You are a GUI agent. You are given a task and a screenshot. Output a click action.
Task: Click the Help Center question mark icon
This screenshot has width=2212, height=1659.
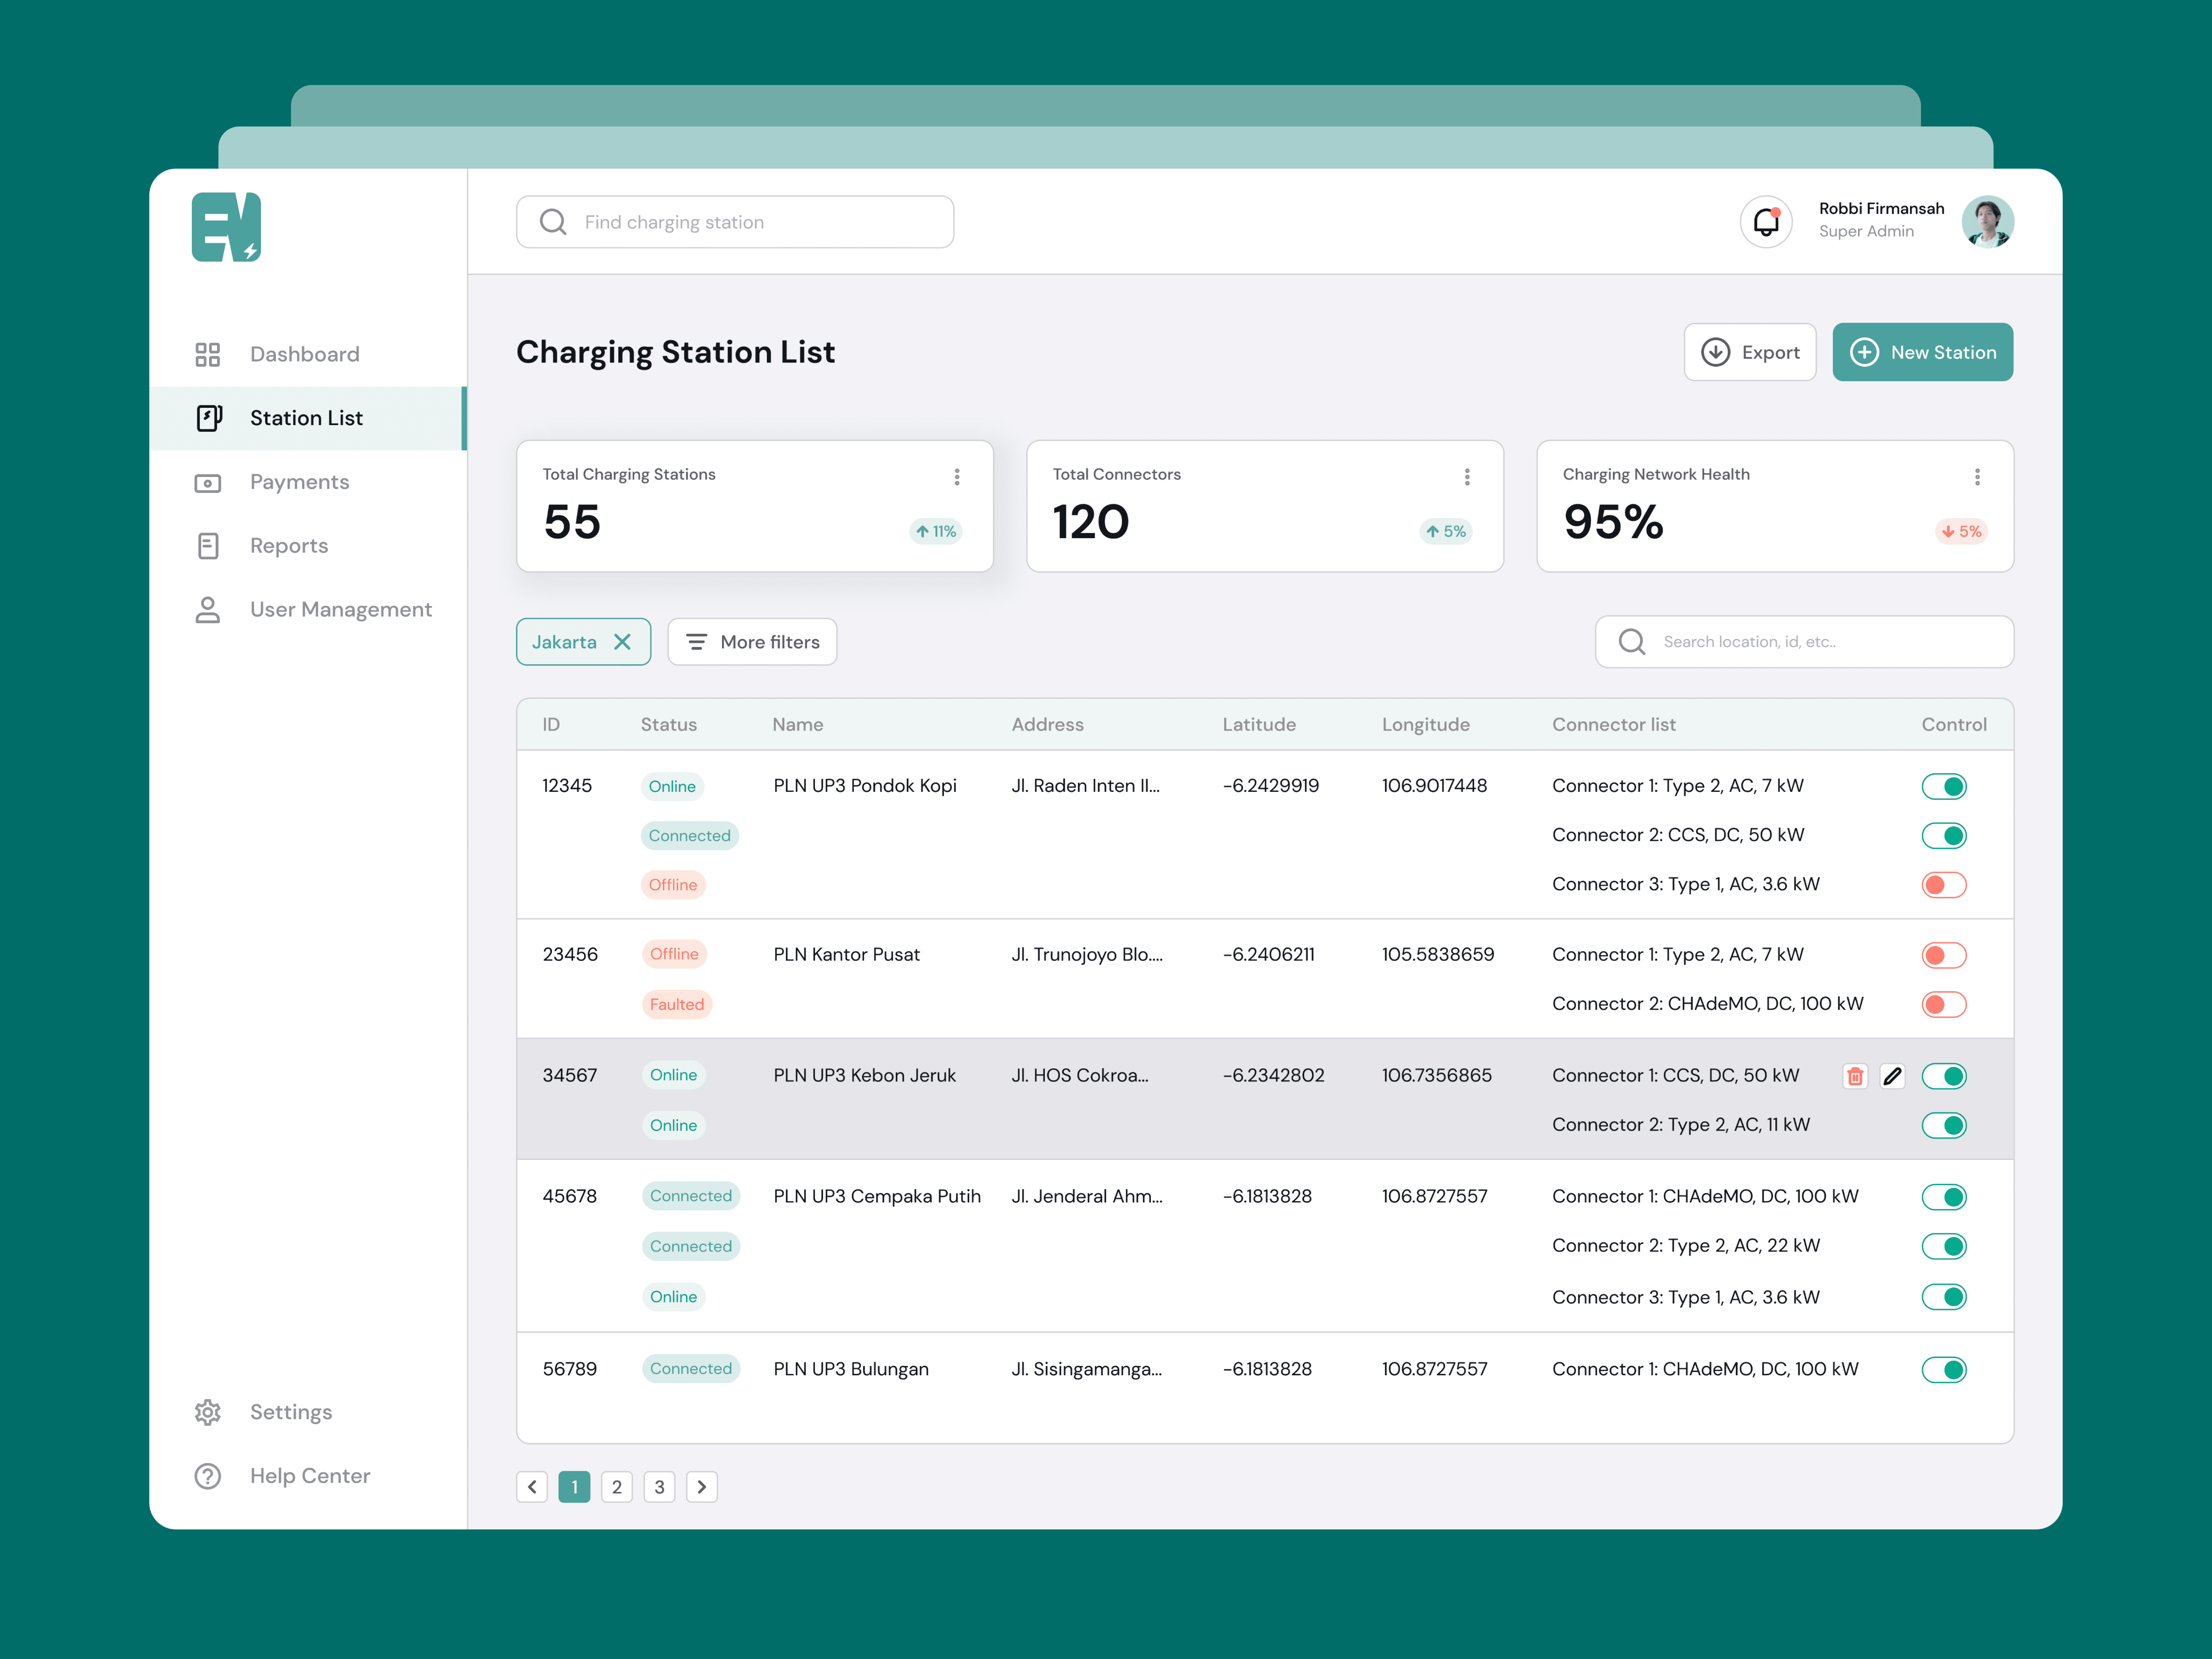pyautogui.click(x=208, y=1476)
